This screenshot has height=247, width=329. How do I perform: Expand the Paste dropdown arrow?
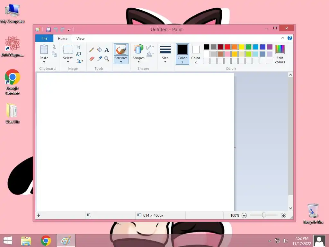tap(44, 62)
